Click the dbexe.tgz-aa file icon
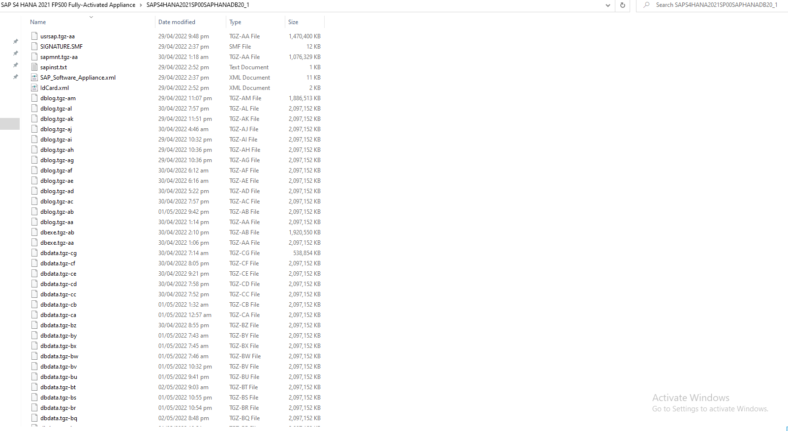 click(x=34, y=242)
